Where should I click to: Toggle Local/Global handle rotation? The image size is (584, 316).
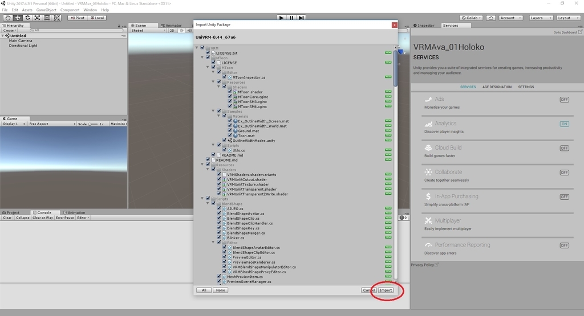click(x=97, y=18)
